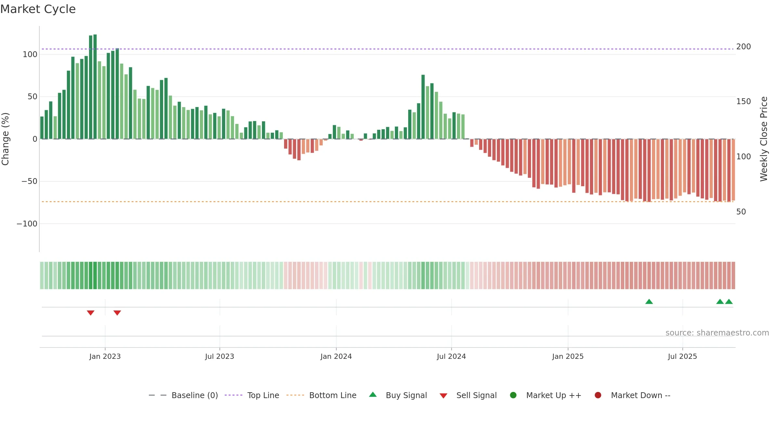Click the grey dashed Baseline legend swatch
The image size is (780, 438).
click(x=158, y=395)
